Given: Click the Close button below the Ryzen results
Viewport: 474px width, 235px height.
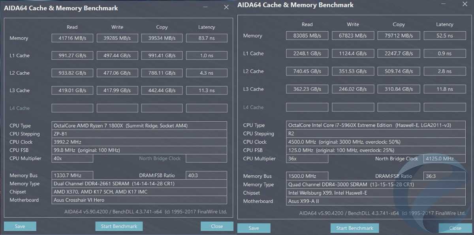Looking at the screenshot, I should click(x=217, y=226).
